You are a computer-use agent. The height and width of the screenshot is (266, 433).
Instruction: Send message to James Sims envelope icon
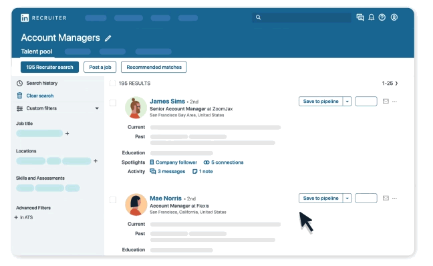coord(386,102)
